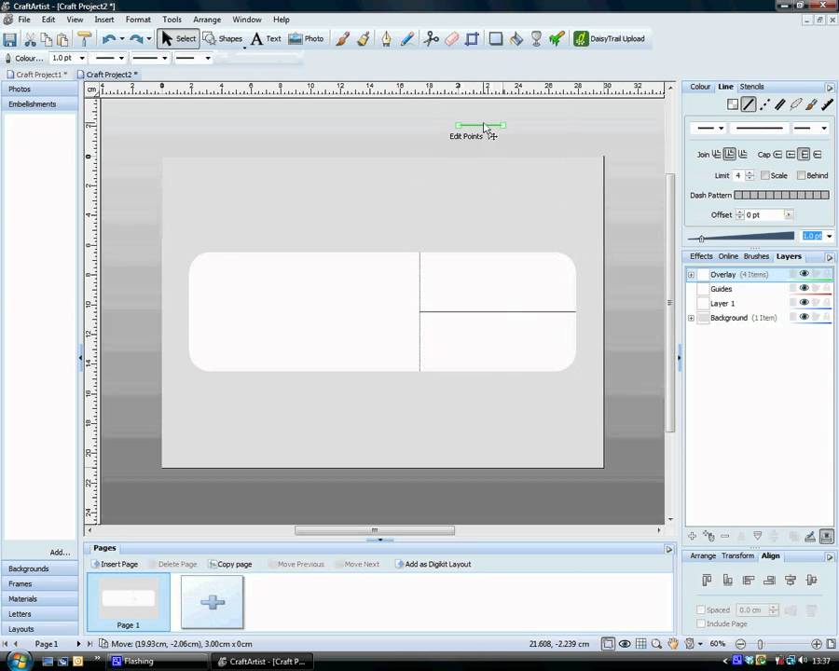Image resolution: width=839 pixels, height=671 pixels.
Task: Select the Text tool
Action: point(266,38)
